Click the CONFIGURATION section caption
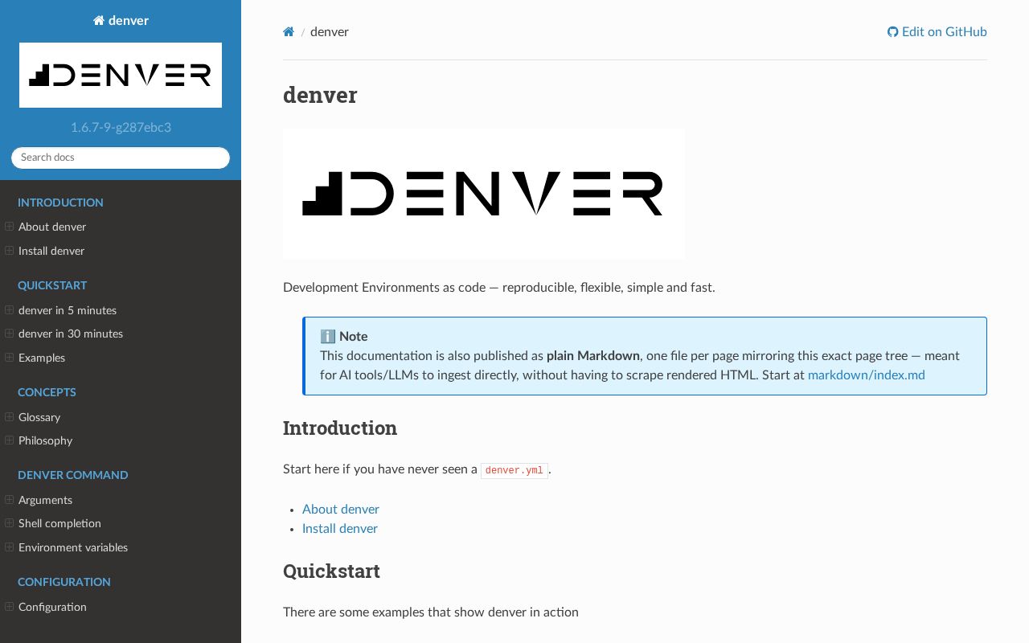The image size is (1029, 643). pos(64,582)
